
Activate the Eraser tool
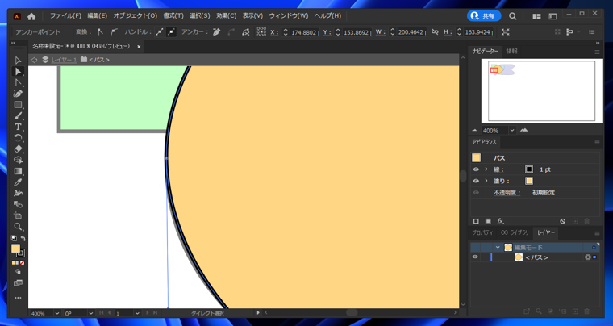coord(18,149)
